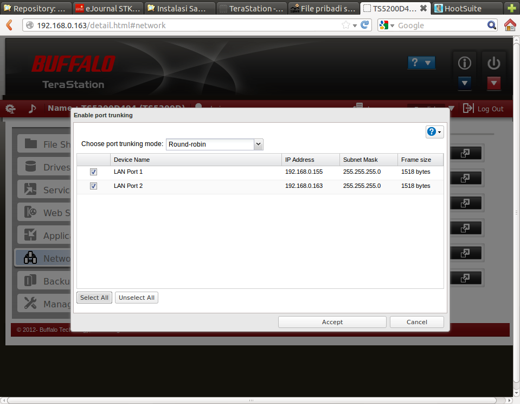Open the Web Services icon in sidebar

coord(30,212)
